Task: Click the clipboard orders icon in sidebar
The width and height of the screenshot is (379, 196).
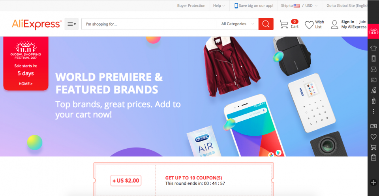Action: [373, 157]
